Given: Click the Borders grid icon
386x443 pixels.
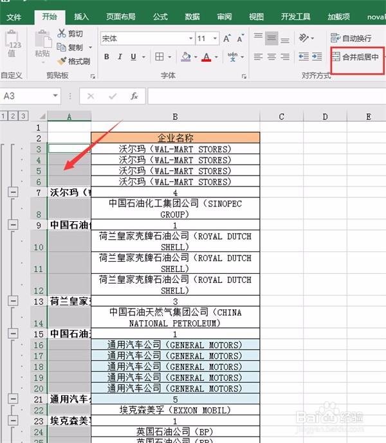Looking at the screenshot, I should [160, 57].
